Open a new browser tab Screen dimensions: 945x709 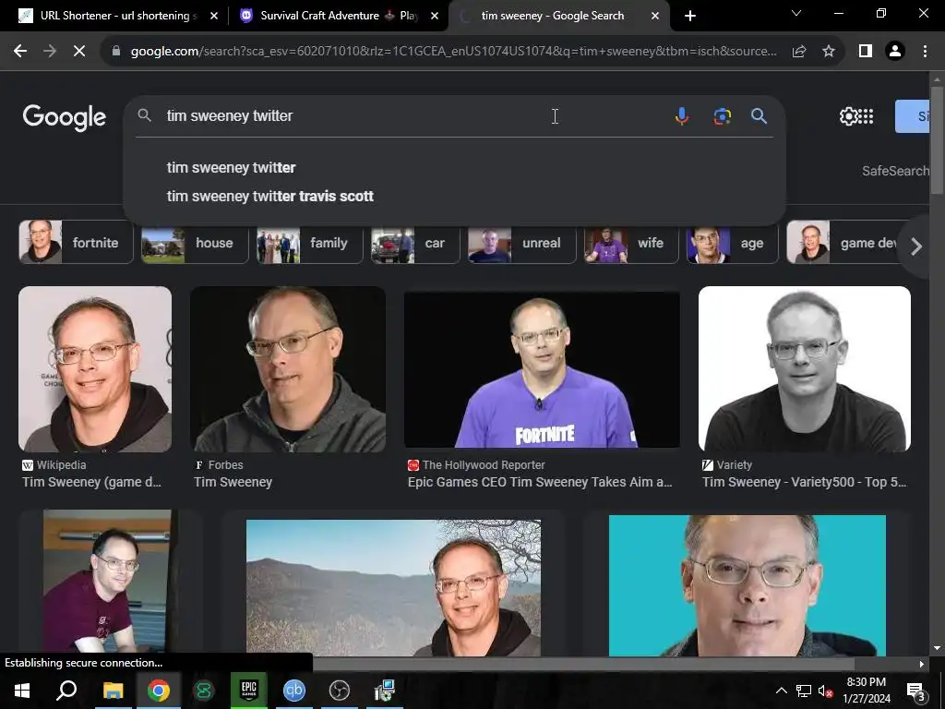(690, 16)
